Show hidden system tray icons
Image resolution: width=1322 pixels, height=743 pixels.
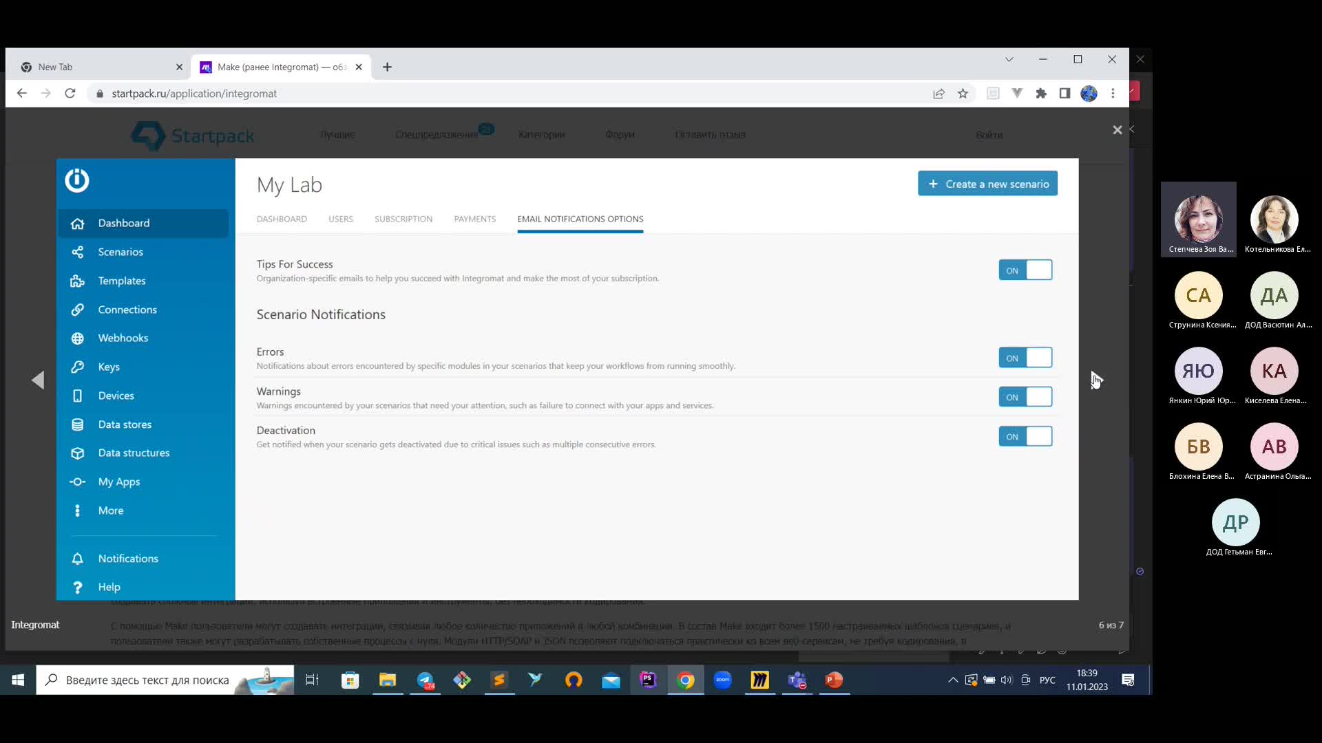(x=953, y=680)
